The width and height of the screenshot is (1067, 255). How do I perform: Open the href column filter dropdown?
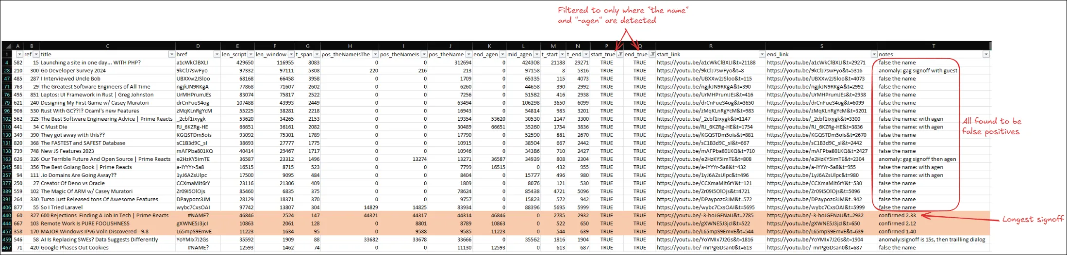click(x=217, y=54)
